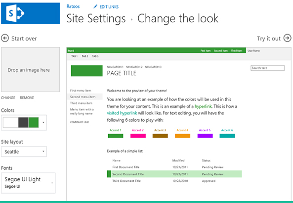Image resolution: width=293 pixels, height=203 pixels.
Task: Click the Try it out text
Action: (x=268, y=39)
